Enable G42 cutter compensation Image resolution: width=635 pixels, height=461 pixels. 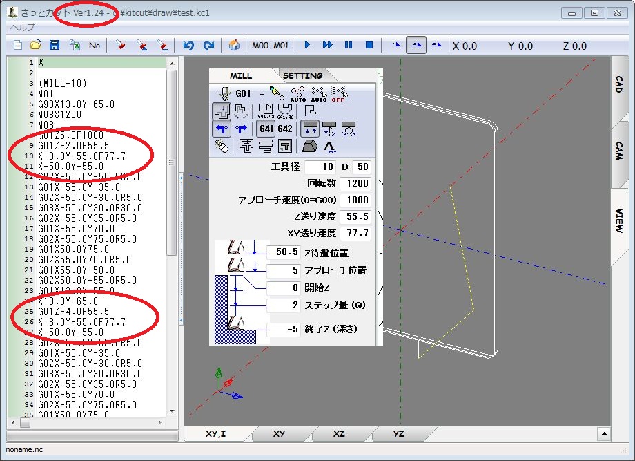click(285, 129)
